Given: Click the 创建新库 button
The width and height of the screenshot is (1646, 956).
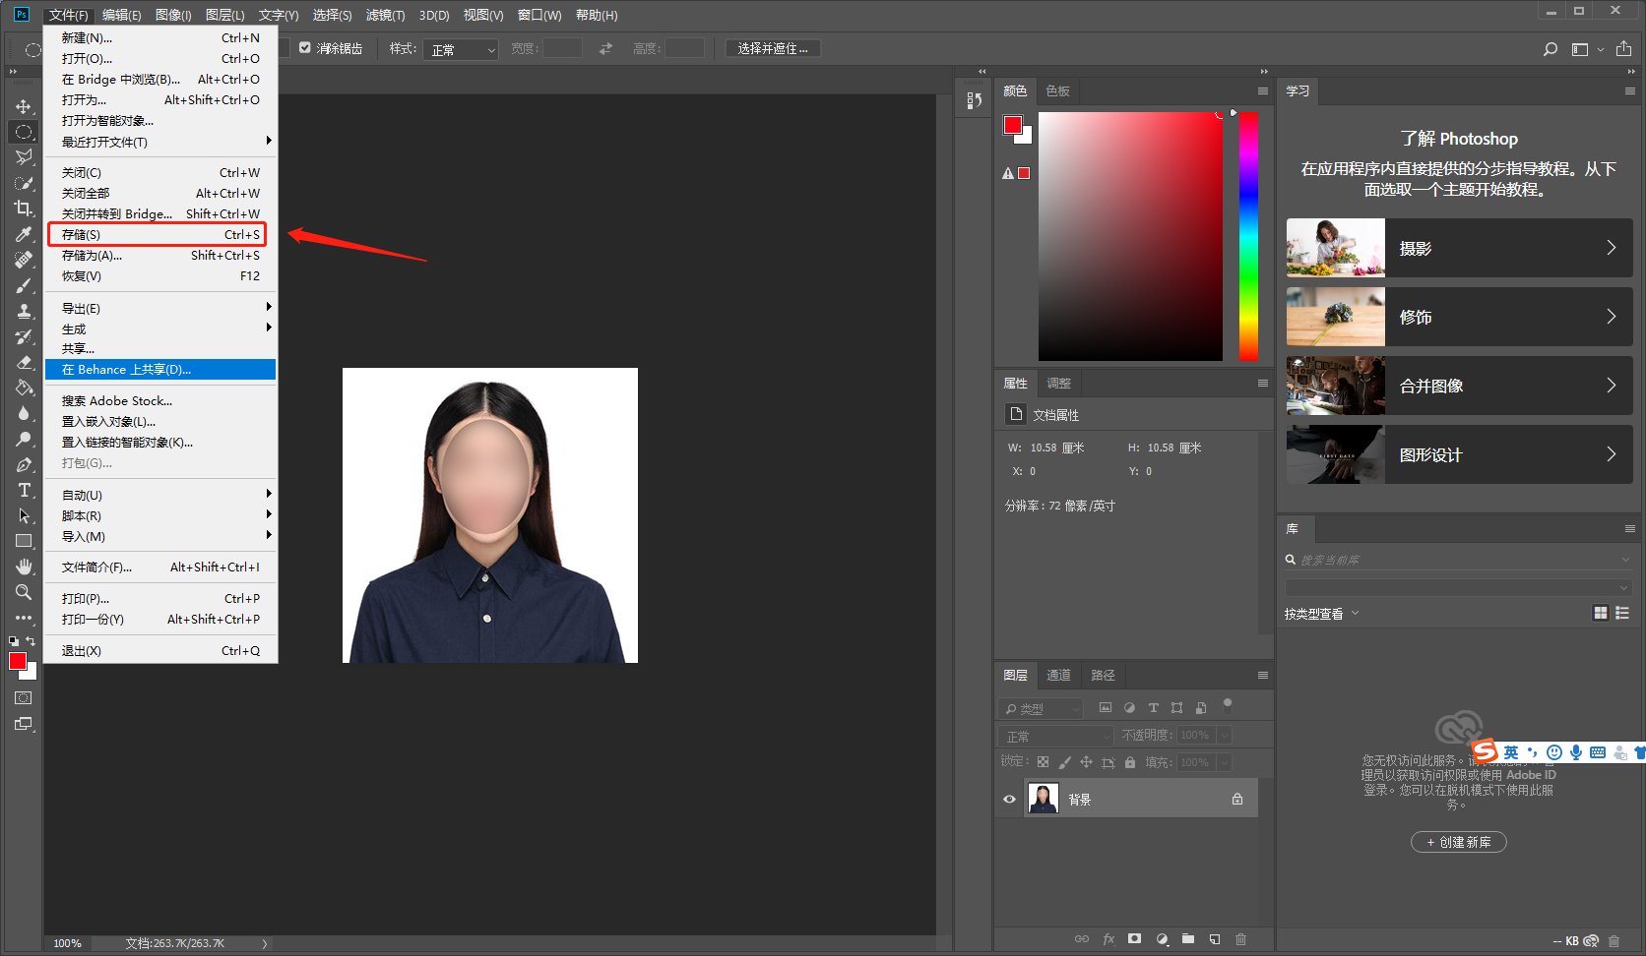Looking at the screenshot, I should pos(1458,842).
